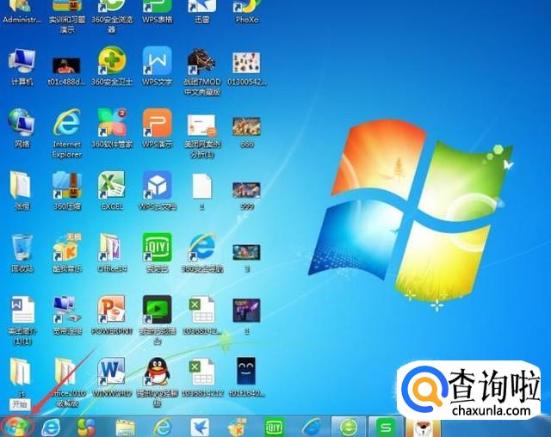Select the Office folder shortcut beside iQIYI
The image size is (551, 437).
pyautogui.click(x=112, y=253)
